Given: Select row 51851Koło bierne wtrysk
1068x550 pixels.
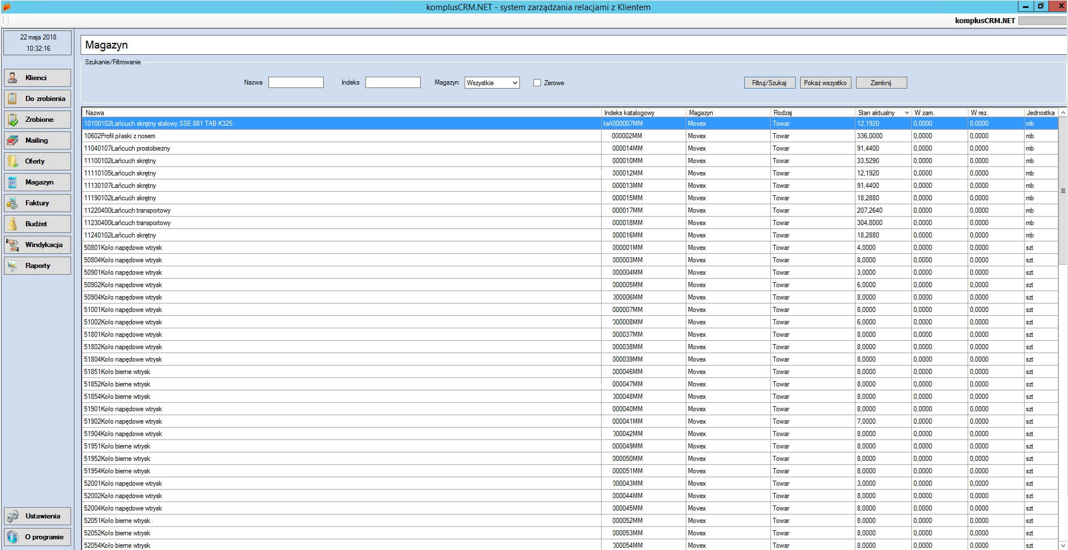Looking at the screenshot, I should click(570, 372).
